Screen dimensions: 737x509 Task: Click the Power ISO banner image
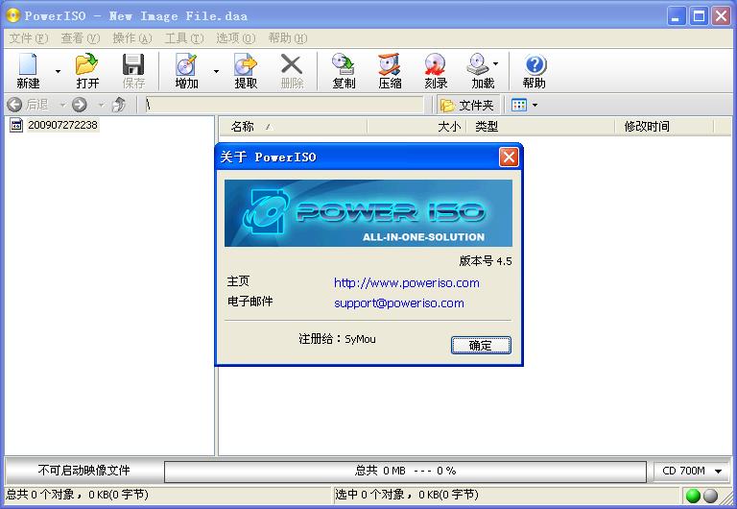coord(368,213)
